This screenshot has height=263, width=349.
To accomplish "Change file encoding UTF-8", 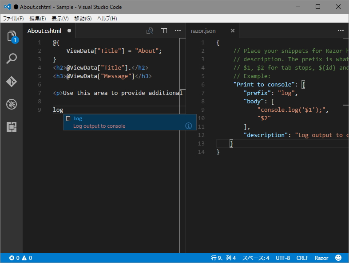I will pyautogui.click(x=283, y=258).
